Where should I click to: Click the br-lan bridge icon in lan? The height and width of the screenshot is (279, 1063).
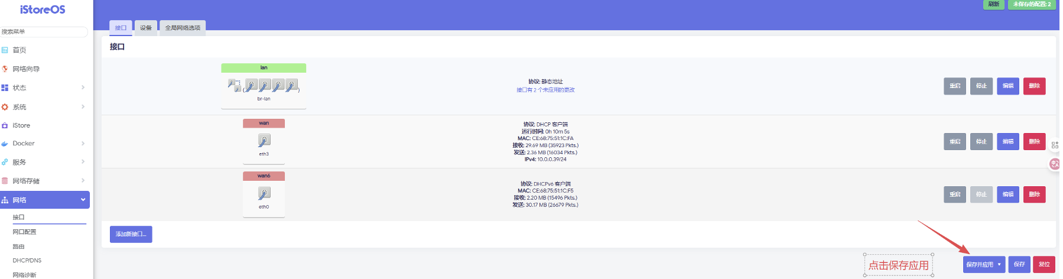[235, 86]
